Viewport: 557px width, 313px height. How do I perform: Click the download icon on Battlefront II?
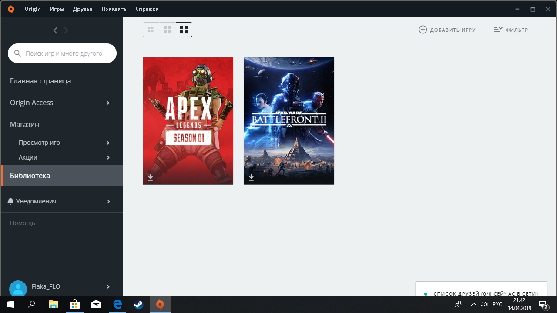click(251, 177)
